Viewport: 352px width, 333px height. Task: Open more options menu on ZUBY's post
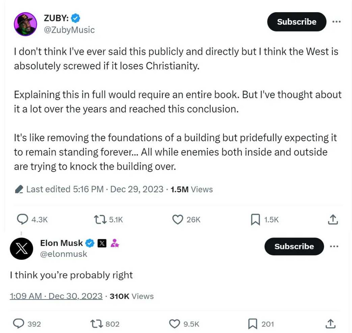click(336, 21)
